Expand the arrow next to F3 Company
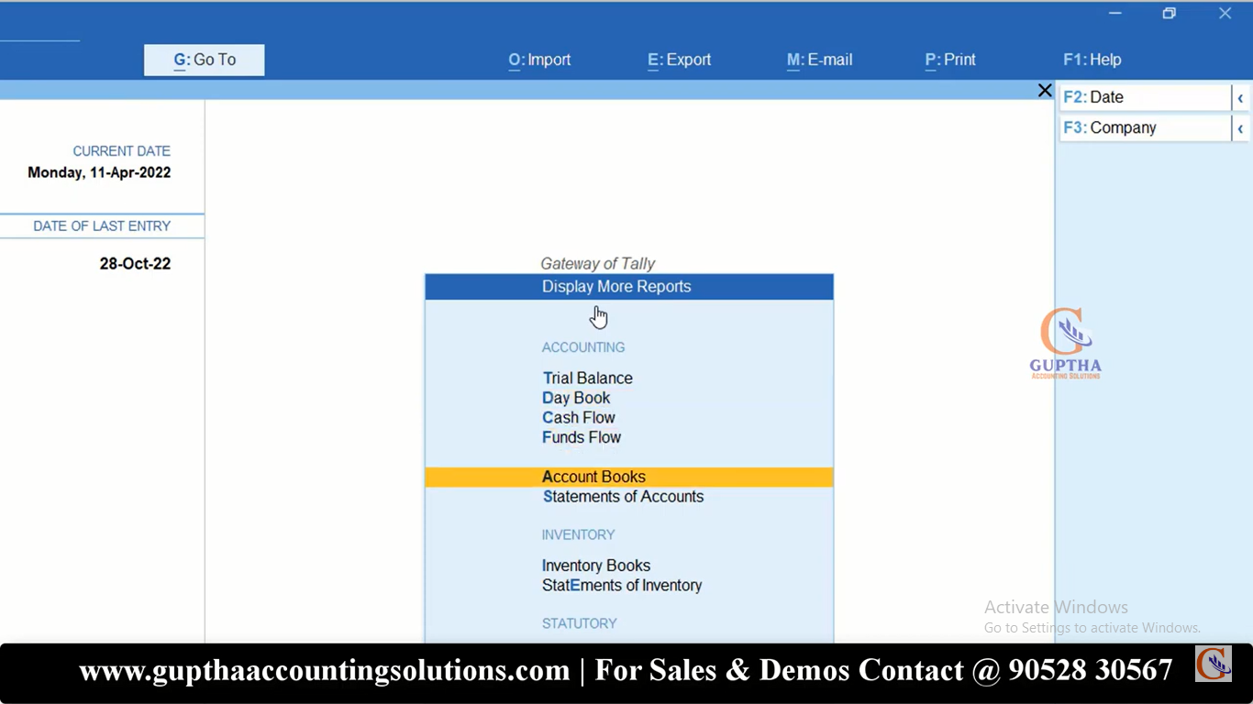1253x704 pixels. point(1240,128)
